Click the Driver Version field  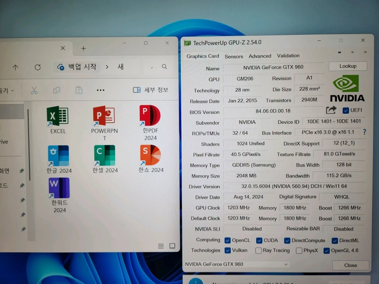click(294, 186)
